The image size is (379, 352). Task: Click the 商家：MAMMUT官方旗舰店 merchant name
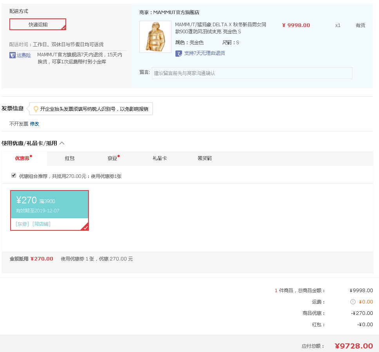[x=169, y=12]
